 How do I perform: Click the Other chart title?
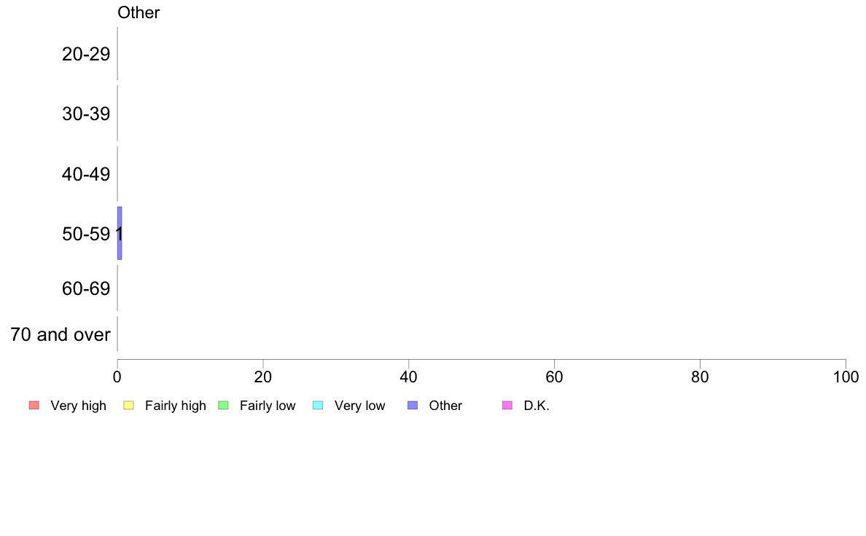(x=139, y=12)
